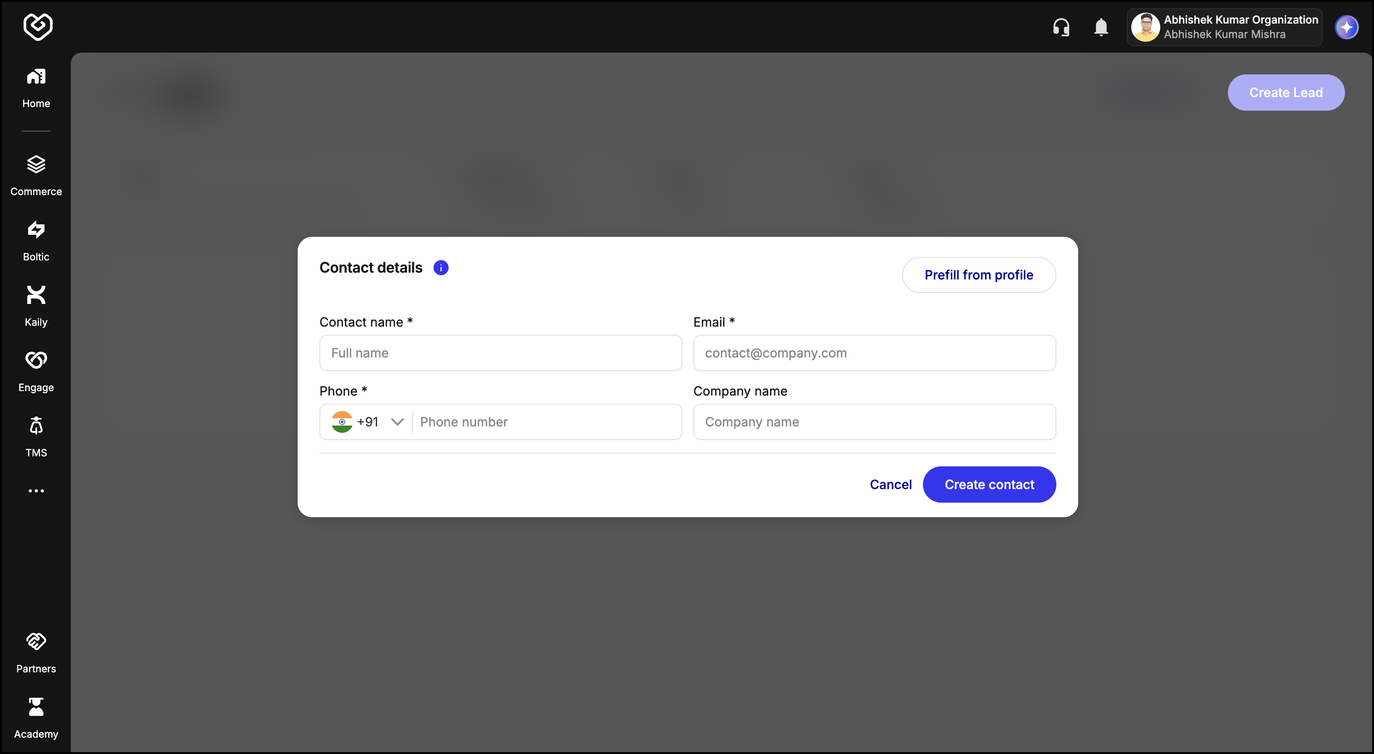Click the headset support icon
This screenshot has width=1374, height=754.
(1061, 27)
